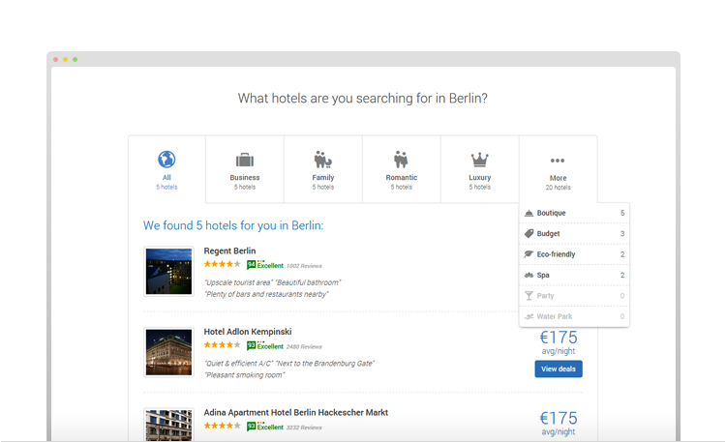726x442 pixels.
Task: Click the Eco-friendly leaf icon
Action: pos(529,254)
